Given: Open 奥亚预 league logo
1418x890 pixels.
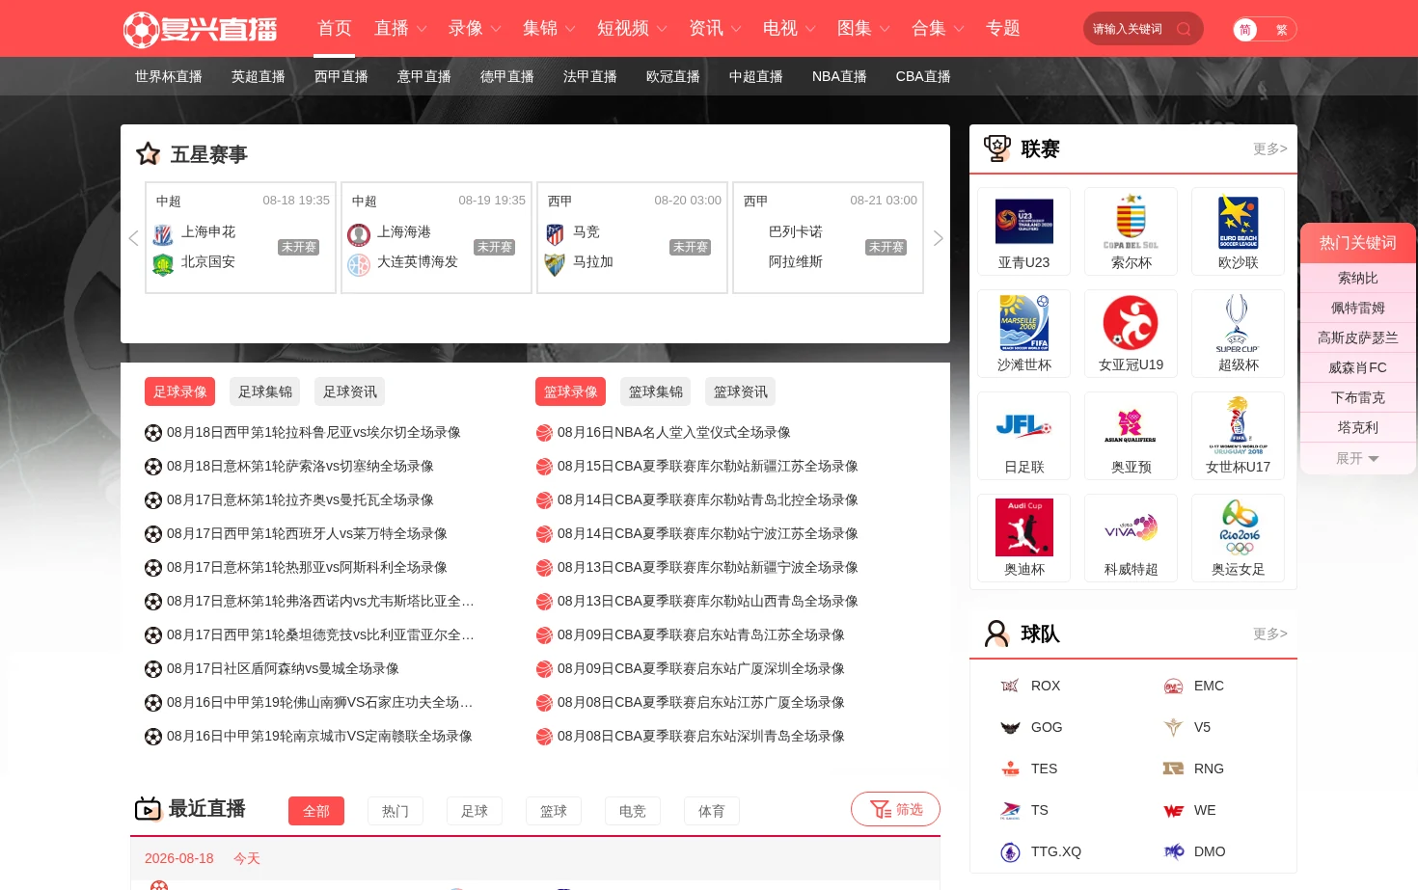Looking at the screenshot, I should 1131,425.
